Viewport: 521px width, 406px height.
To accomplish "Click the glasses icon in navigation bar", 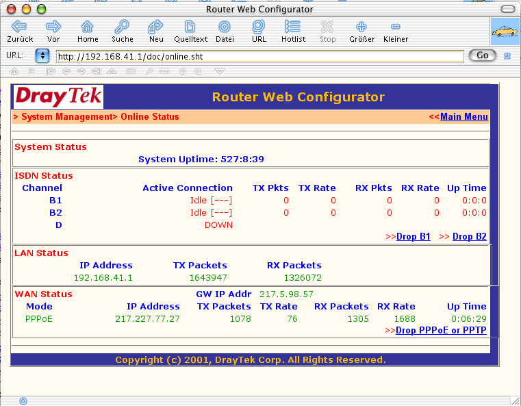I will [x=164, y=71].
